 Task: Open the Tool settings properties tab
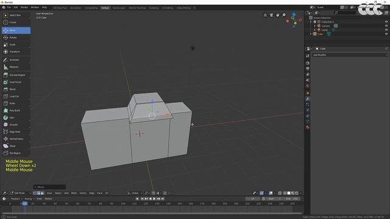point(308,56)
